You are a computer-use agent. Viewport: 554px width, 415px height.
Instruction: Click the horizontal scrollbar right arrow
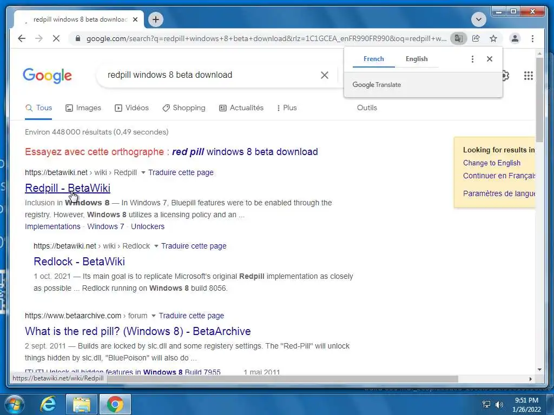tap(530, 379)
